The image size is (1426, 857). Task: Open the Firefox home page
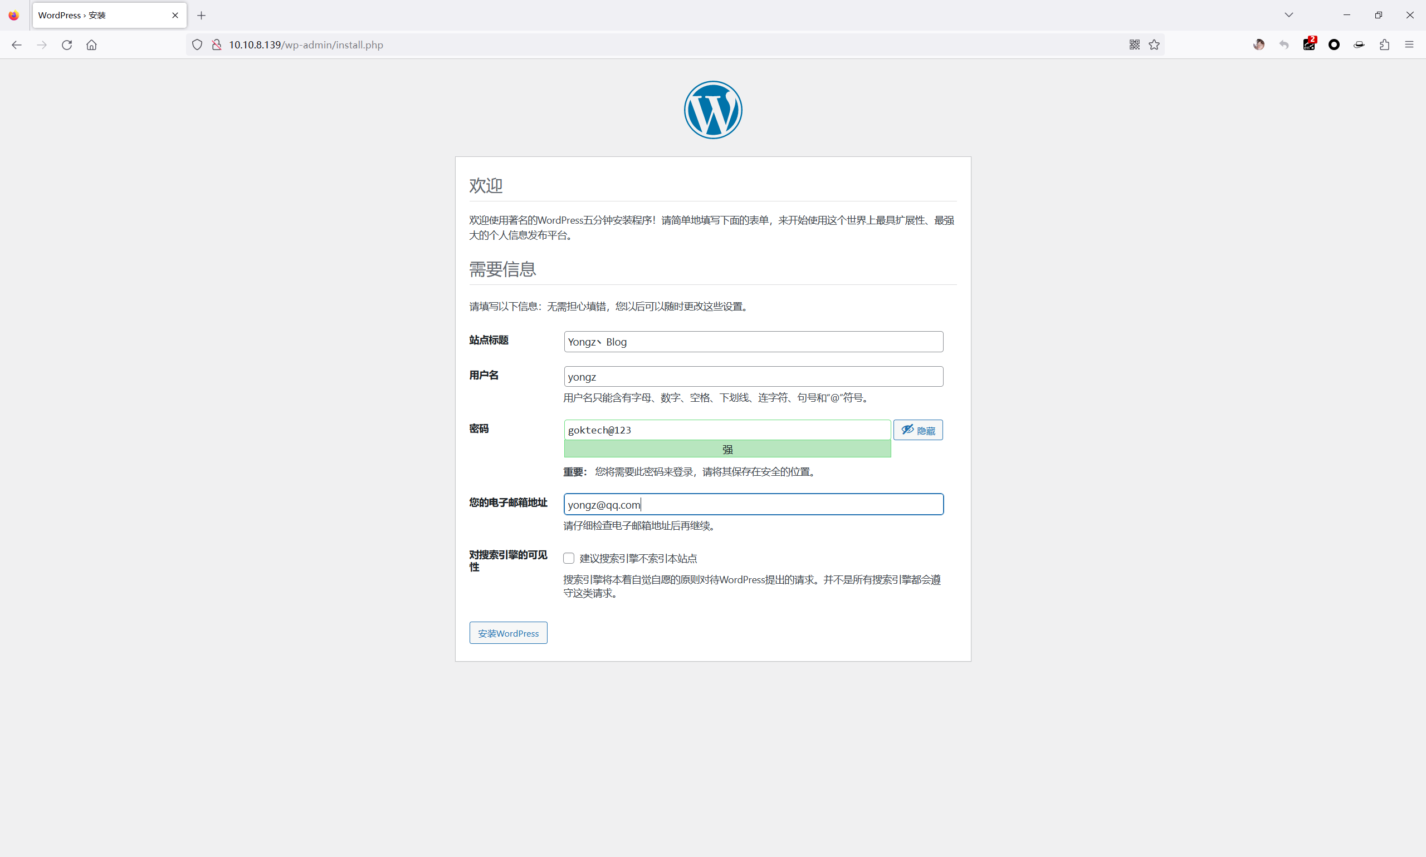[91, 45]
